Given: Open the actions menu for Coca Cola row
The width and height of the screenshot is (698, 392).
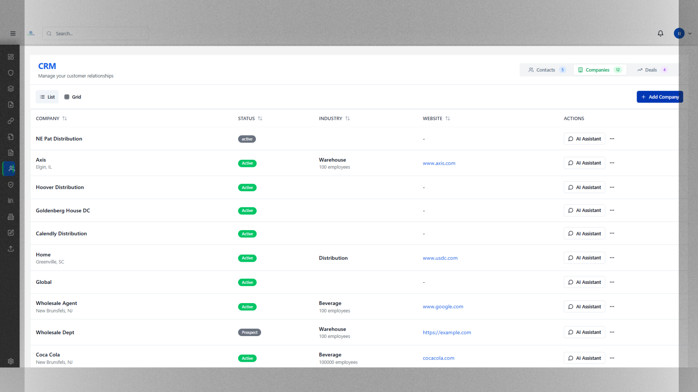Looking at the screenshot, I should pos(612,358).
